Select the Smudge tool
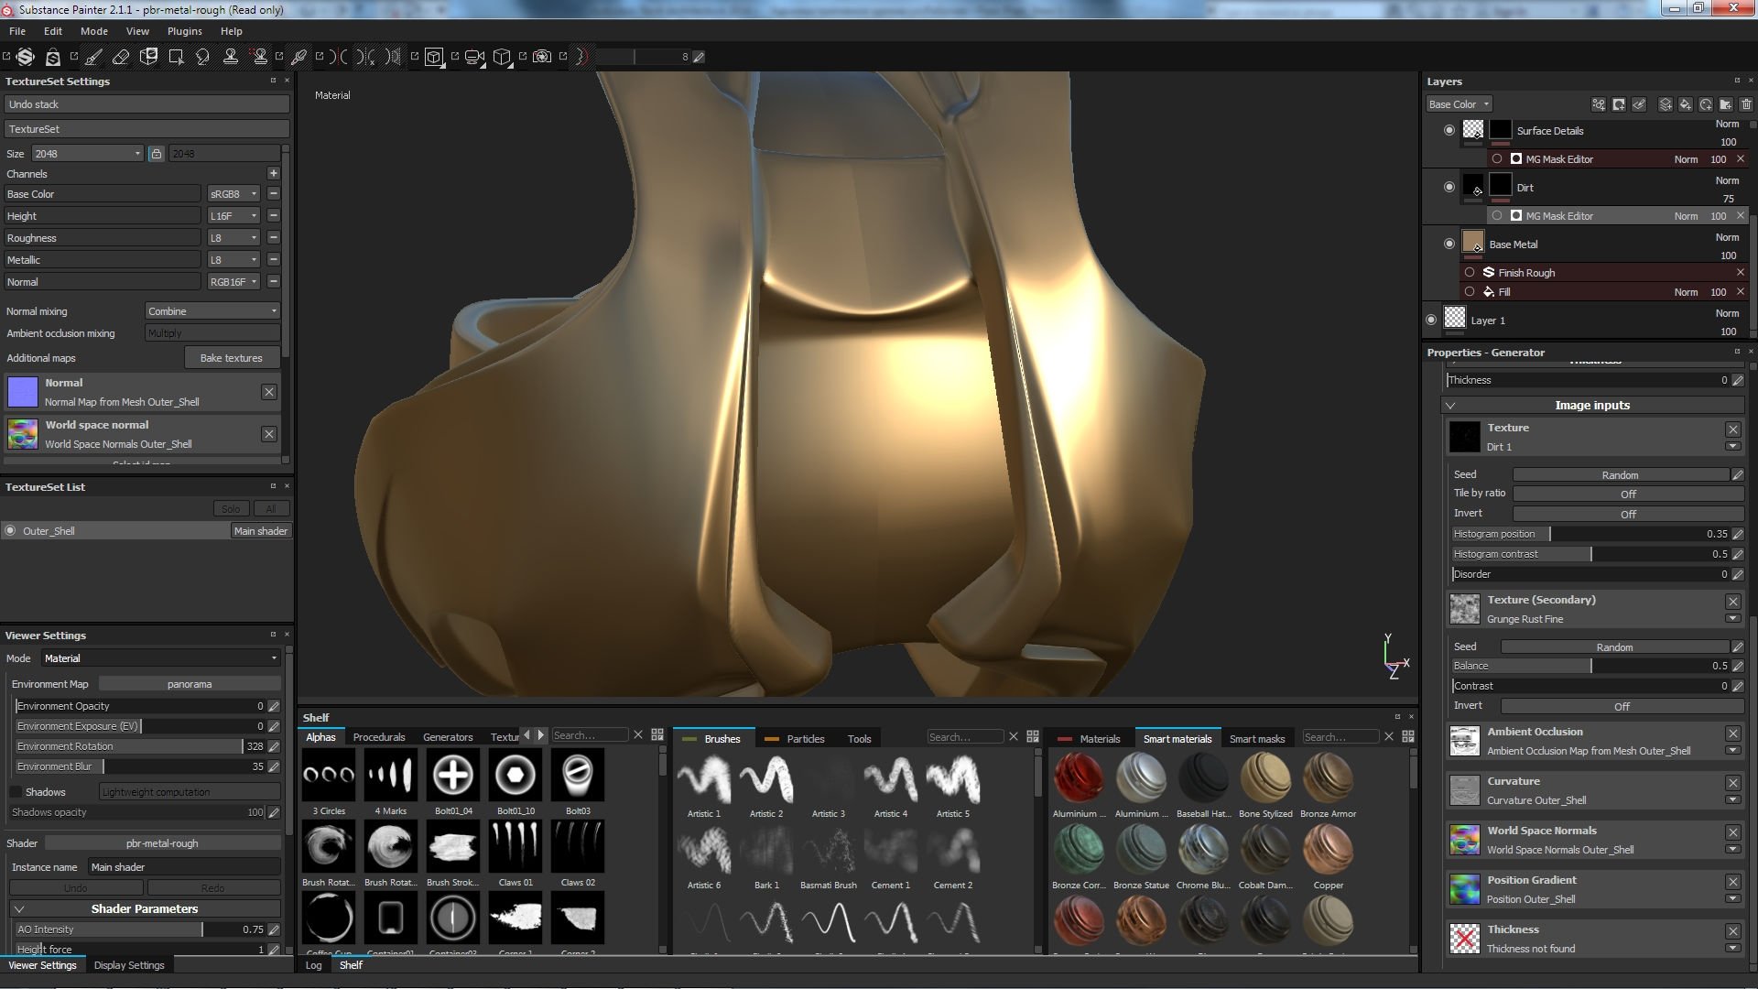Viewport: 1758px width, 989px height. (x=203, y=57)
